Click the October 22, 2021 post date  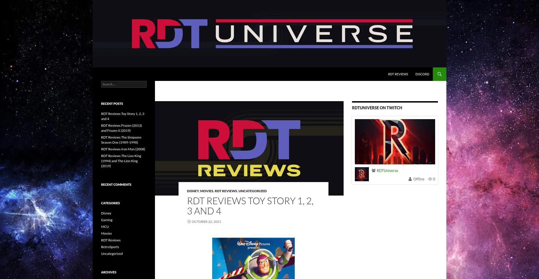click(206, 222)
